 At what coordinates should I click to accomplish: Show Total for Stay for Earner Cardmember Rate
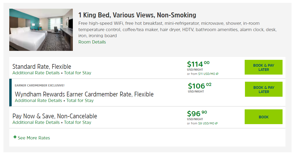click(80, 101)
